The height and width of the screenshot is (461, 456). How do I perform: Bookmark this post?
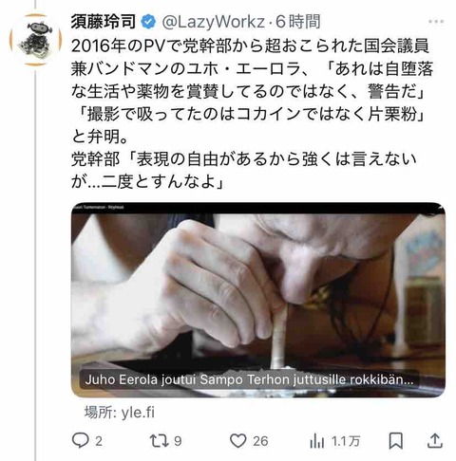396,441
